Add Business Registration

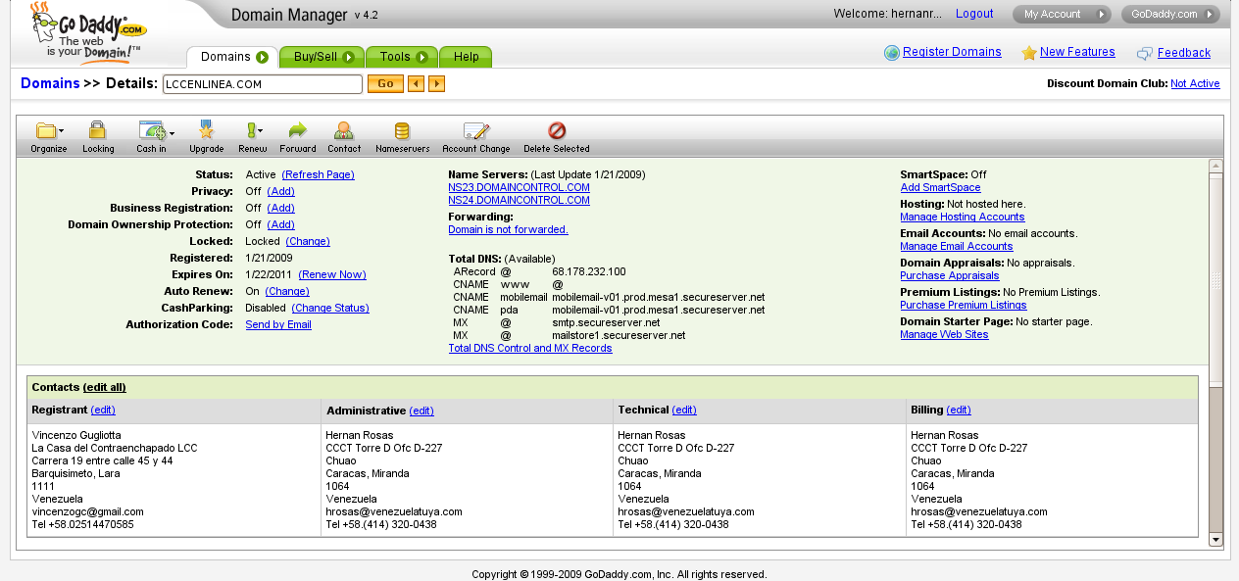click(280, 208)
